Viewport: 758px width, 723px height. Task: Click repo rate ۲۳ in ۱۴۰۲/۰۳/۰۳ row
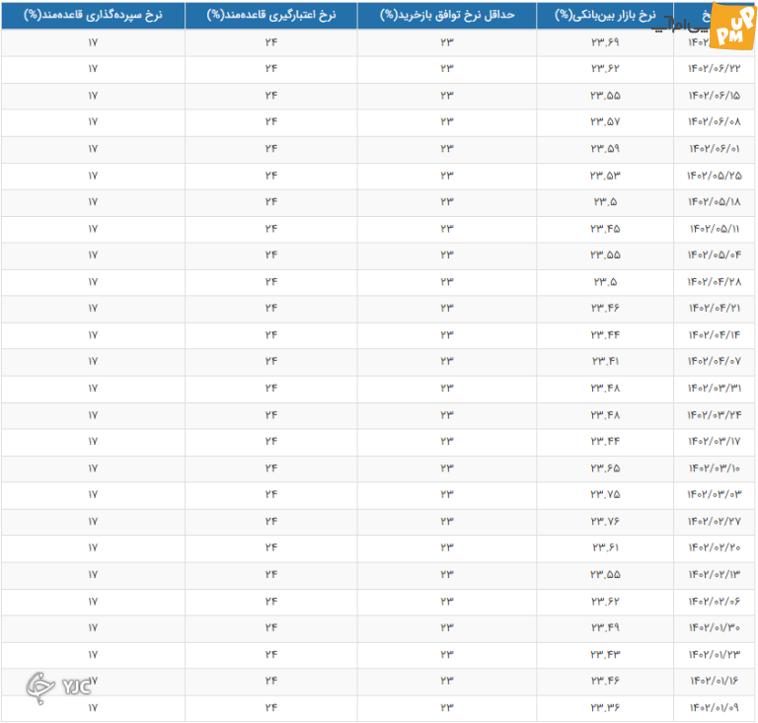[x=447, y=494]
